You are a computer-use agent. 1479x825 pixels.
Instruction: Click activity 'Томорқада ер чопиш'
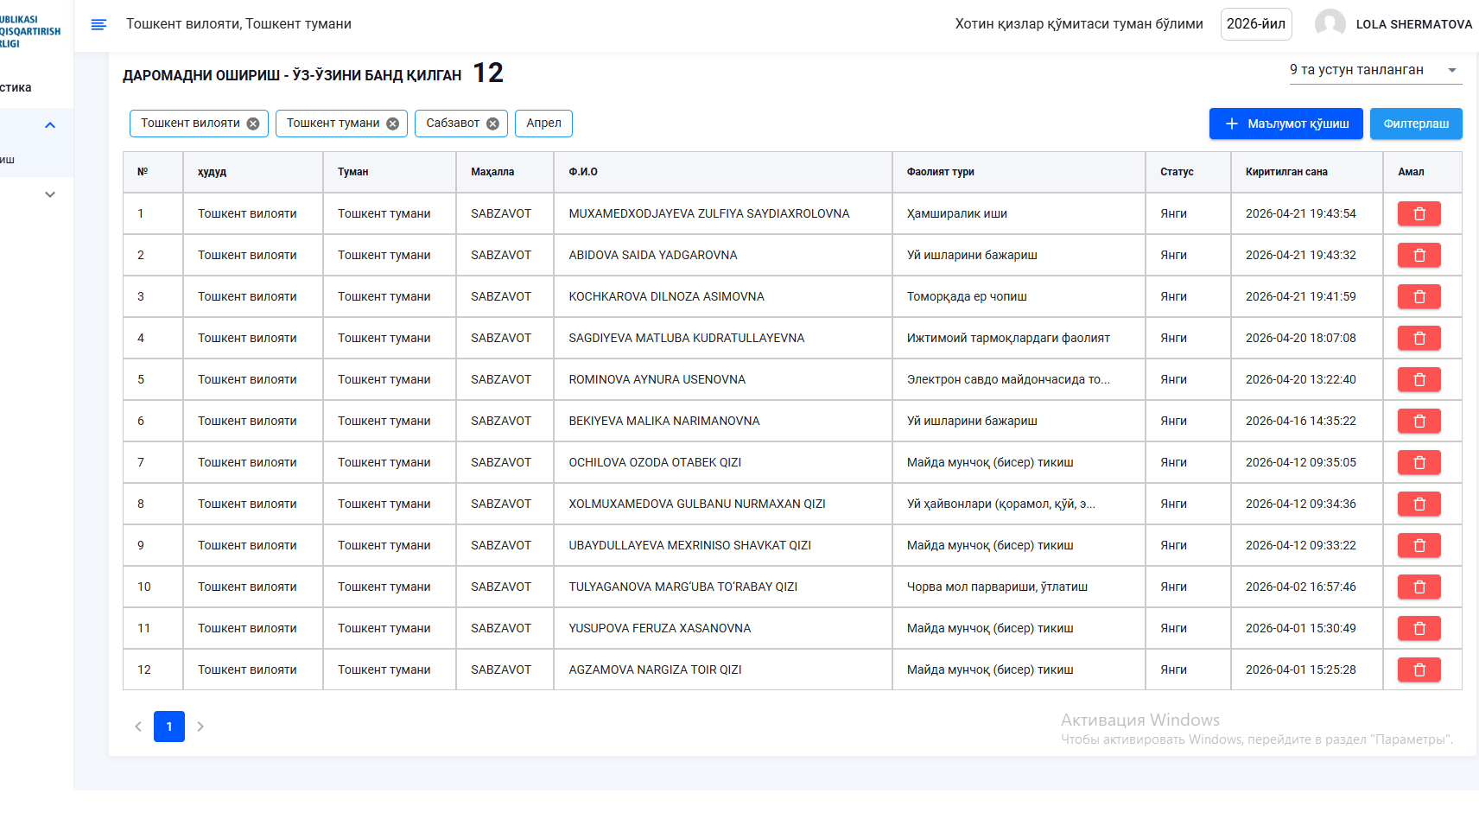point(967,296)
